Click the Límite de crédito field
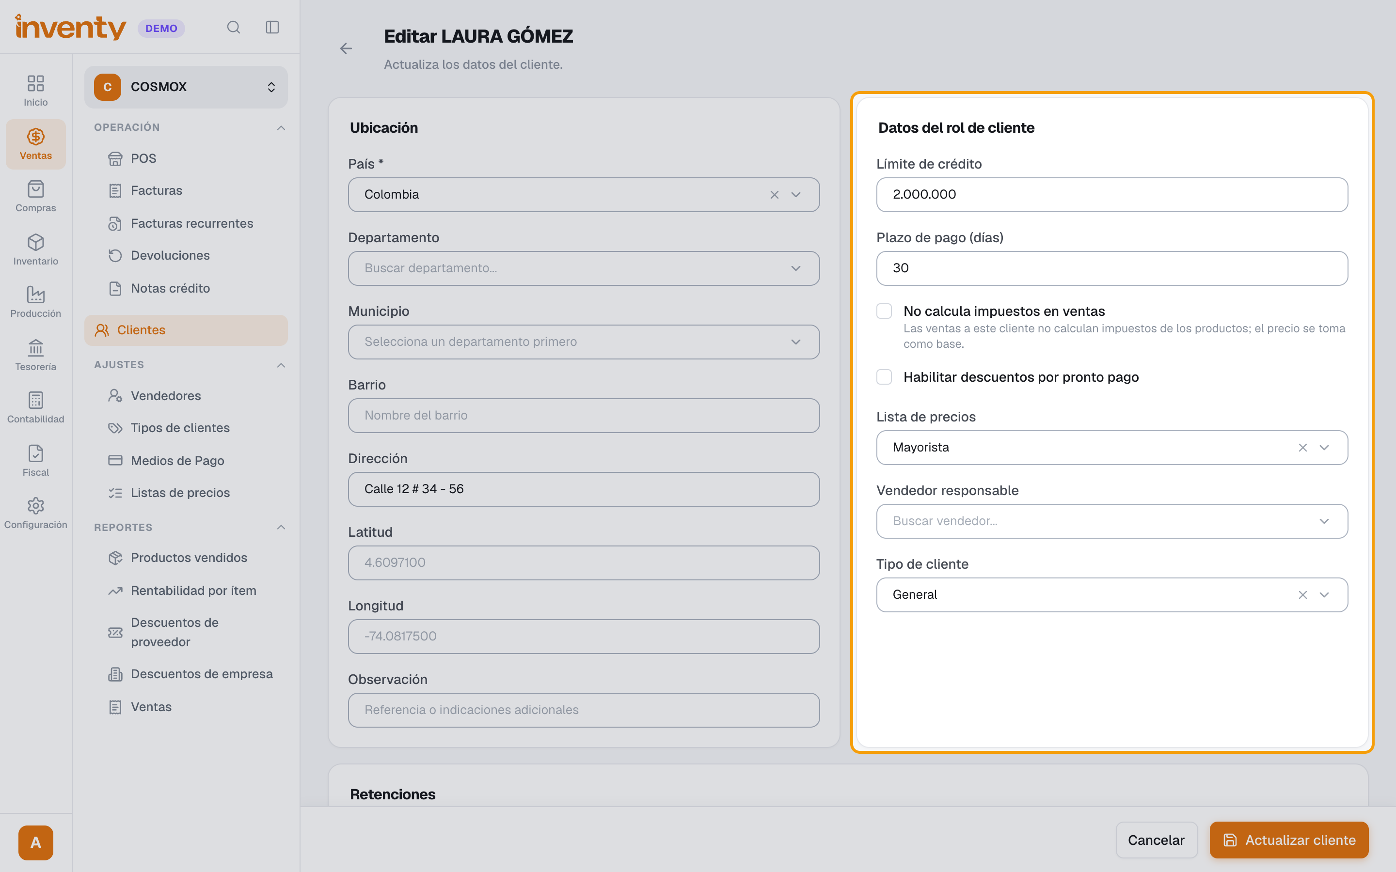Image resolution: width=1396 pixels, height=872 pixels. (1112, 195)
